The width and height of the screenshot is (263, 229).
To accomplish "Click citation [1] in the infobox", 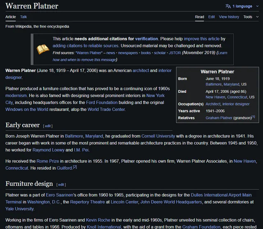I will click(253, 117).
